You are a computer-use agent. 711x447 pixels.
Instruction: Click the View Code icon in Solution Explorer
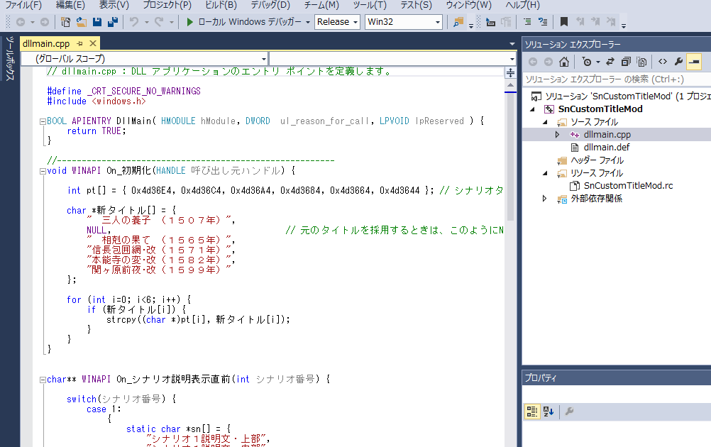point(662,62)
